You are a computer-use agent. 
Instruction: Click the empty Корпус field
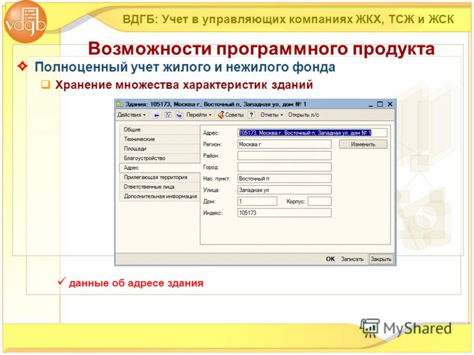coord(319,201)
